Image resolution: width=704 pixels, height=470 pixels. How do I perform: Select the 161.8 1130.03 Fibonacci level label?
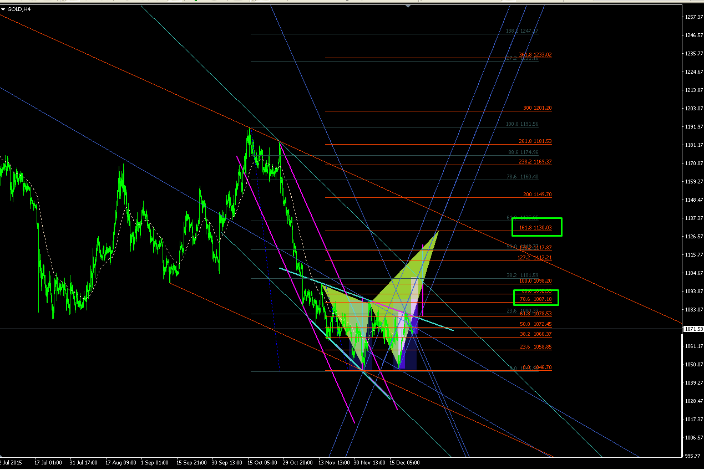click(535, 227)
